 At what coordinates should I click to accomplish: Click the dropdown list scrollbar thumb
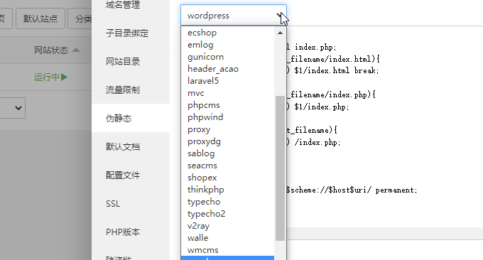[x=280, y=168]
